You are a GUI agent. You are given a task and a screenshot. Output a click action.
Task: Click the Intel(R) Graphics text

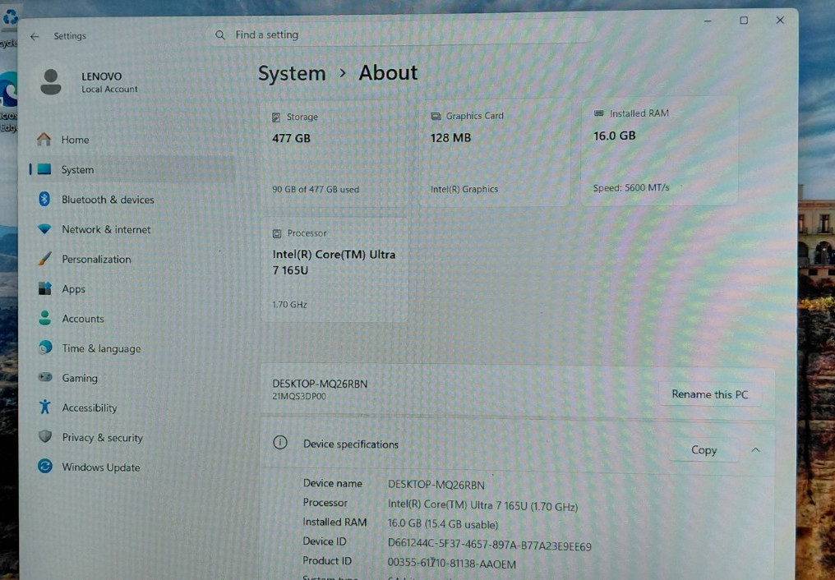click(464, 189)
